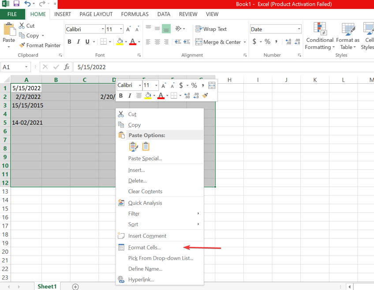
Task: Click the ribbon Paste clipboard icon
Action: [9, 30]
